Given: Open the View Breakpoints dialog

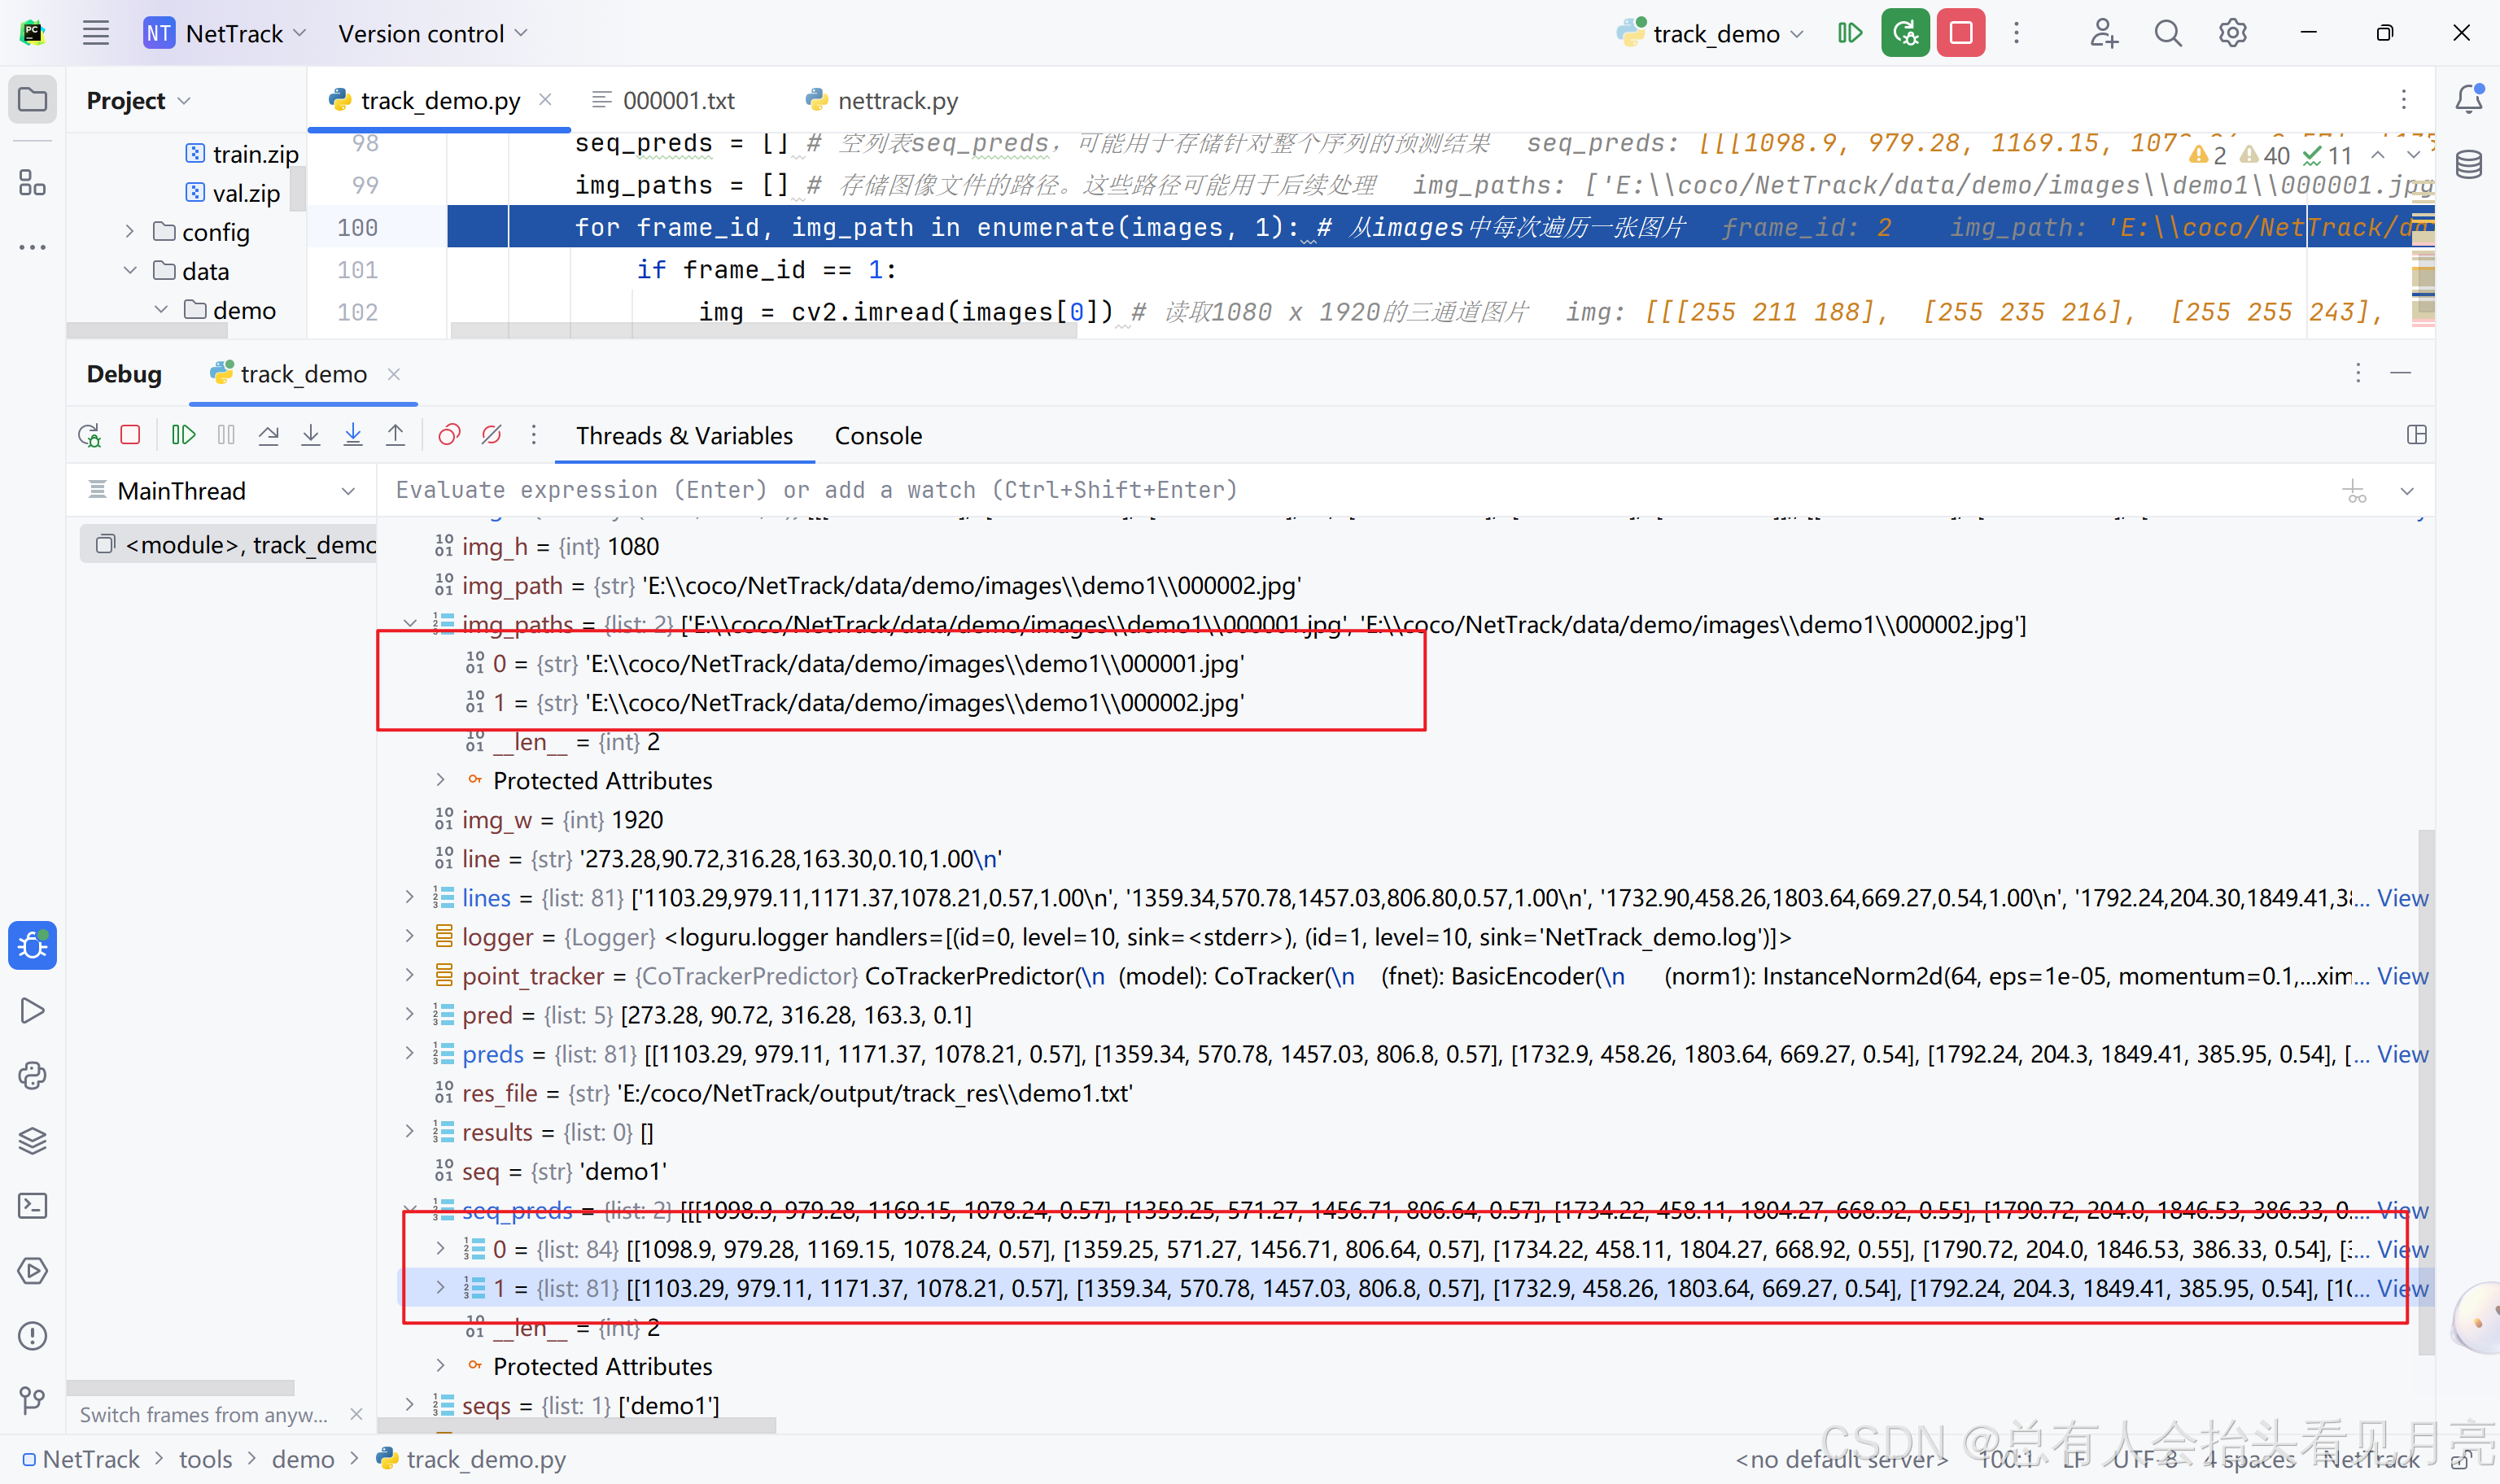Looking at the screenshot, I should [448, 435].
